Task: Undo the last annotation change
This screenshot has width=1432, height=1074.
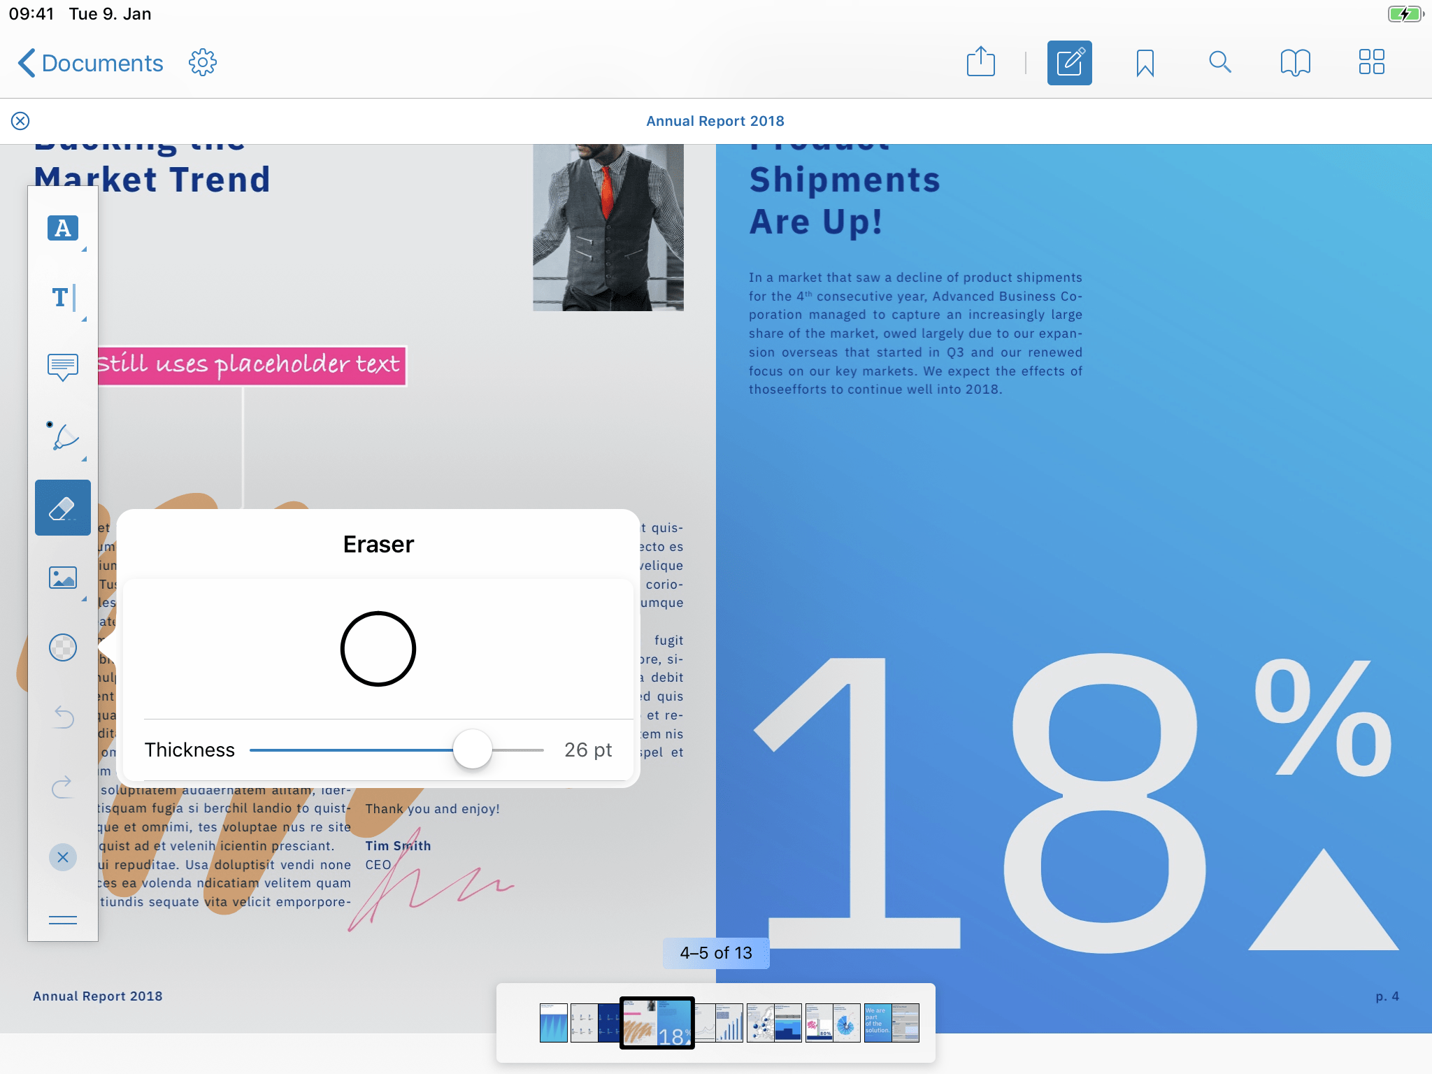Action: [x=62, y=717]
